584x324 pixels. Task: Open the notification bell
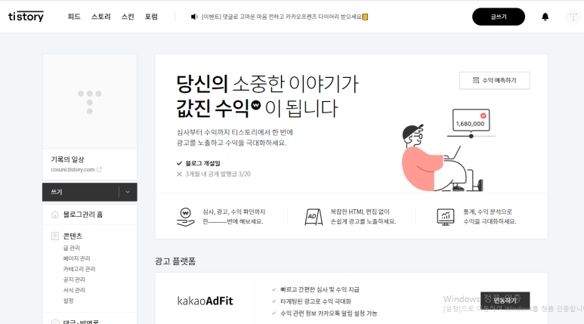click(x=545, y=17)
